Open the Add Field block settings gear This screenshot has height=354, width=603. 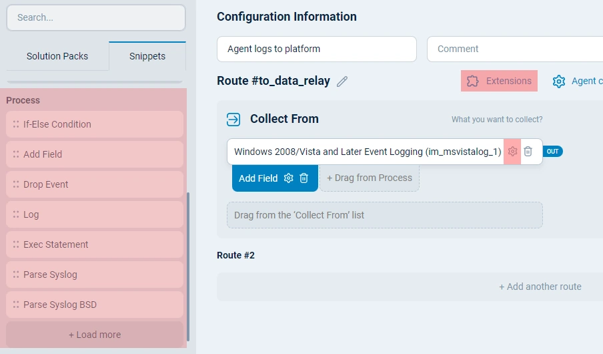pyautogui.click(x=289, y=178)
